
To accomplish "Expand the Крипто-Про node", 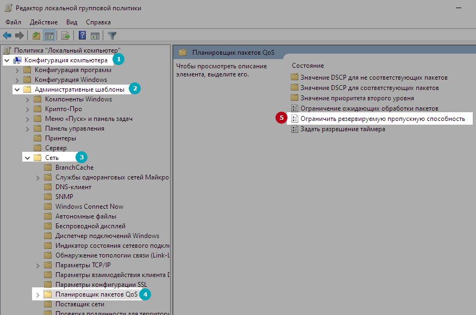I will tap(27, 110).
